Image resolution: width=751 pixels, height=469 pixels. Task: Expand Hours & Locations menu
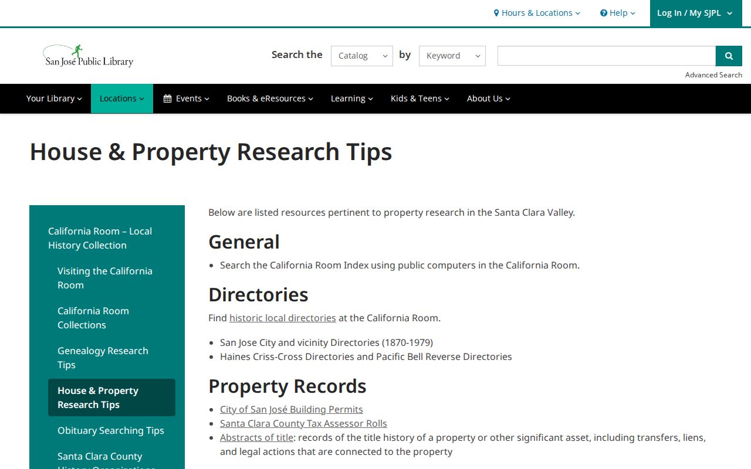(x=537, y=13)
